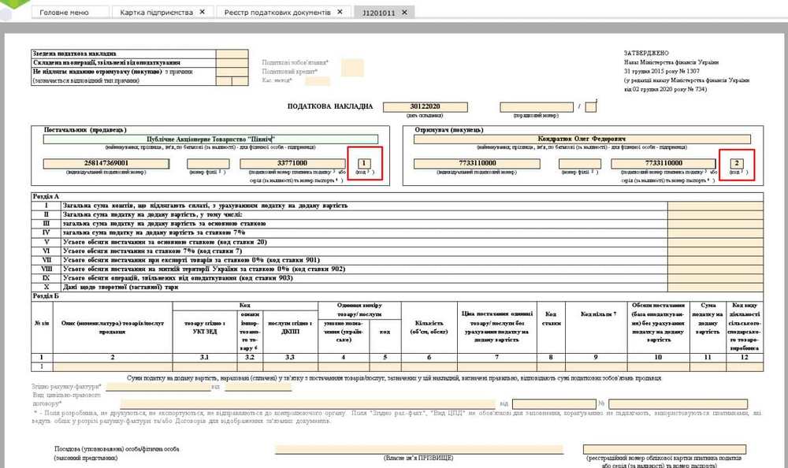Click the signer name field Власне ім'я ПРІЗВИЩЕ
This screenshot has width=788, height=468.
point(418,448)
